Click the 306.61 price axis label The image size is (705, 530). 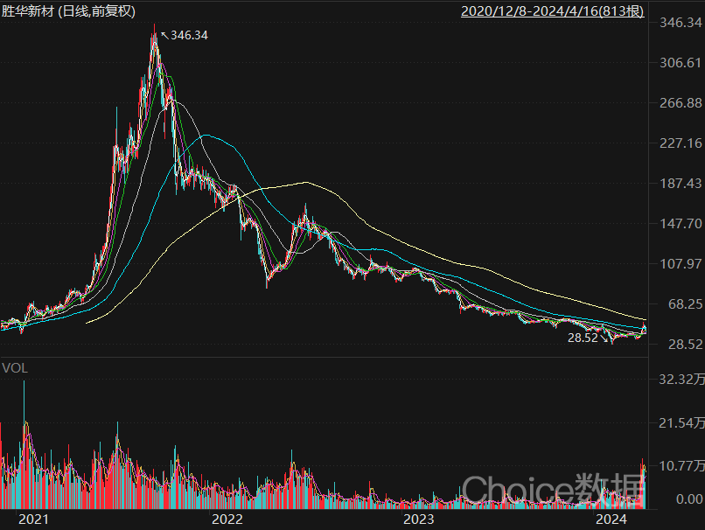click(x=680, y=63)
